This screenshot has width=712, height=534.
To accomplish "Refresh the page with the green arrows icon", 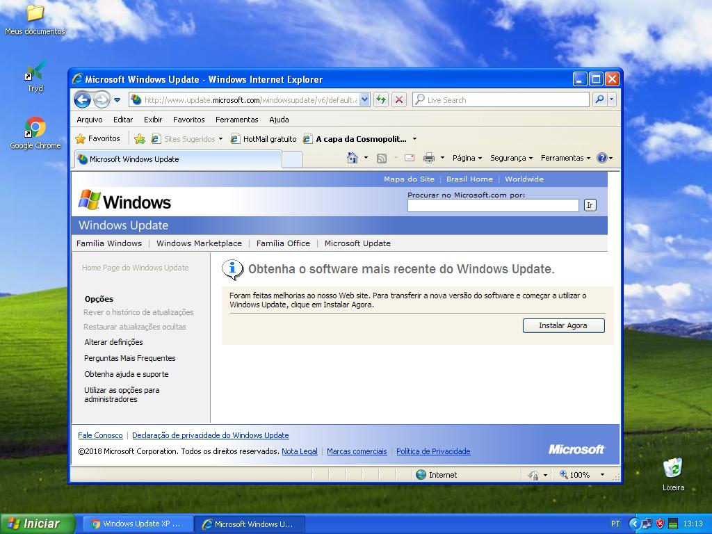I will pyautogui.click(x=381, y=100).
